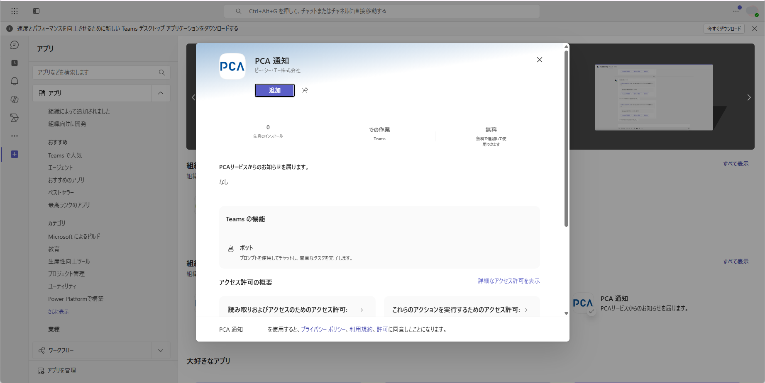The image size is (765, 383).
Task: Open the Power Automate workflows rail icon
Action: click(15, 118)
